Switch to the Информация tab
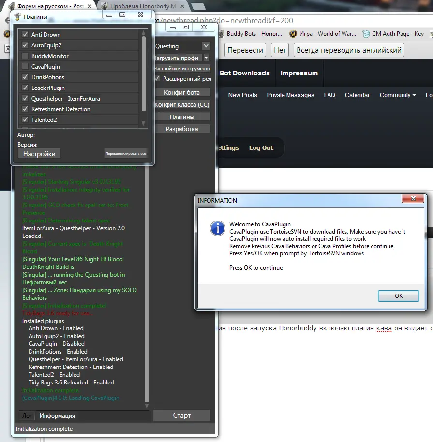433x442 pixels. (x=57, y=416)
